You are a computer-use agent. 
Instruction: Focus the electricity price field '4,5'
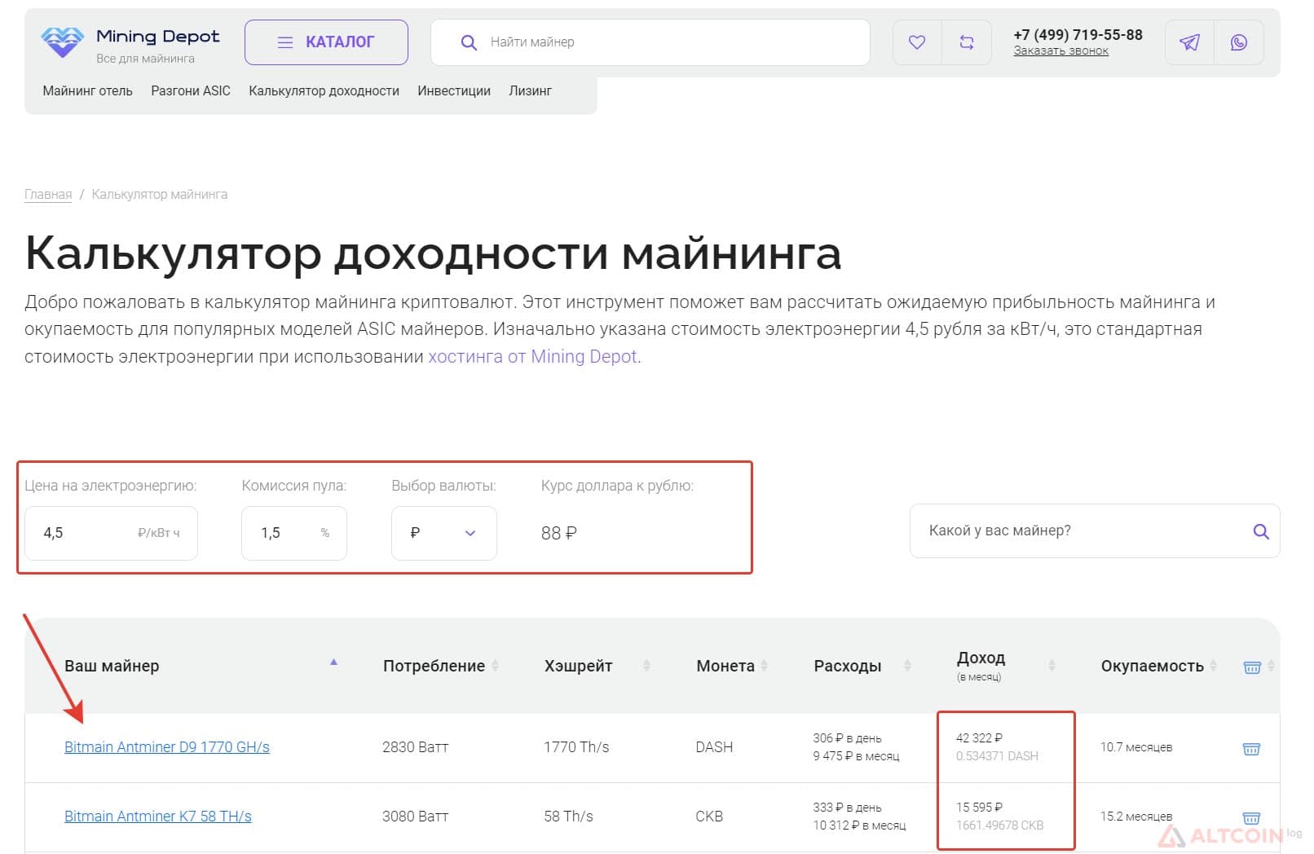coord(111,533)
